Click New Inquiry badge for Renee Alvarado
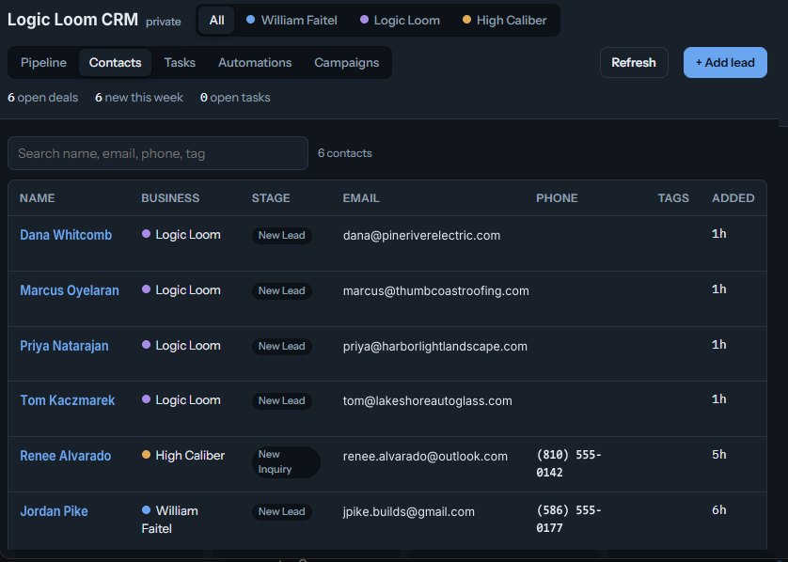 pos(286,461)
